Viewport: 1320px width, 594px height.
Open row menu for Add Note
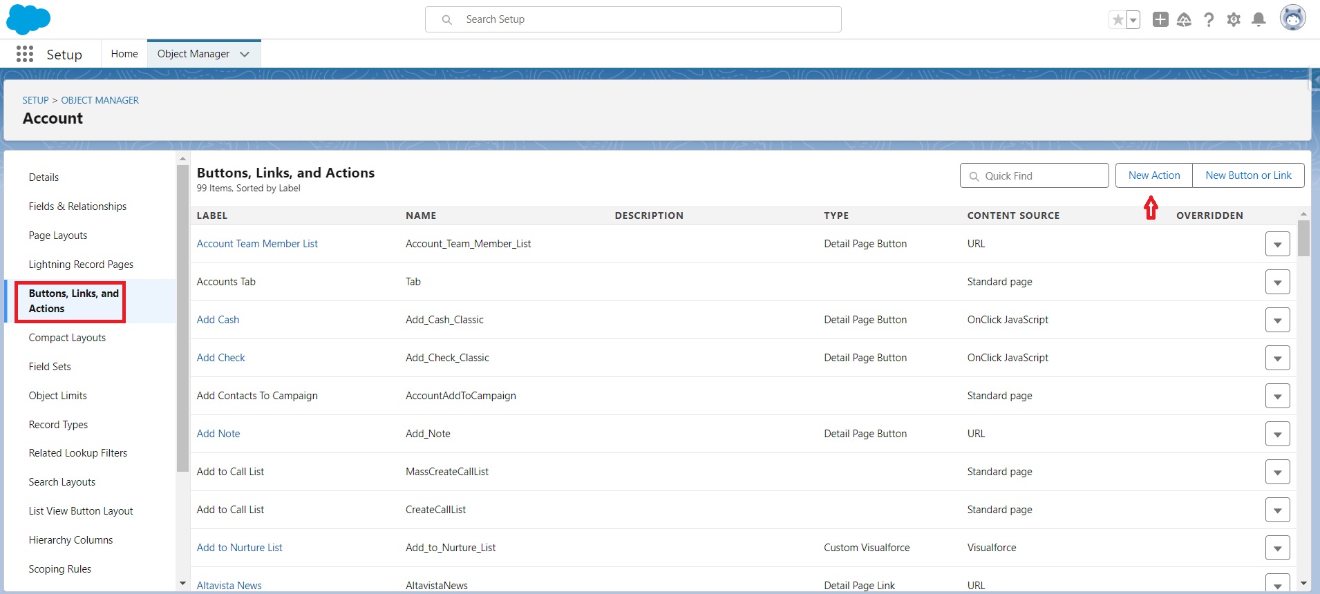1277,434
